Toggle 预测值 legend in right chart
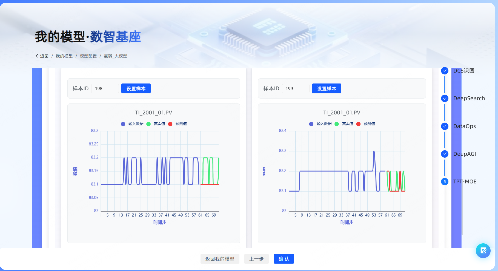 click(x=366, y=124)
